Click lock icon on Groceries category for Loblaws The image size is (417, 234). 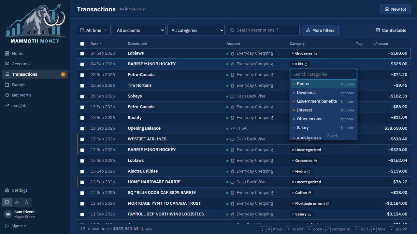point(315,53)
